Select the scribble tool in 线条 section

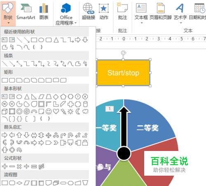[85, 64]
